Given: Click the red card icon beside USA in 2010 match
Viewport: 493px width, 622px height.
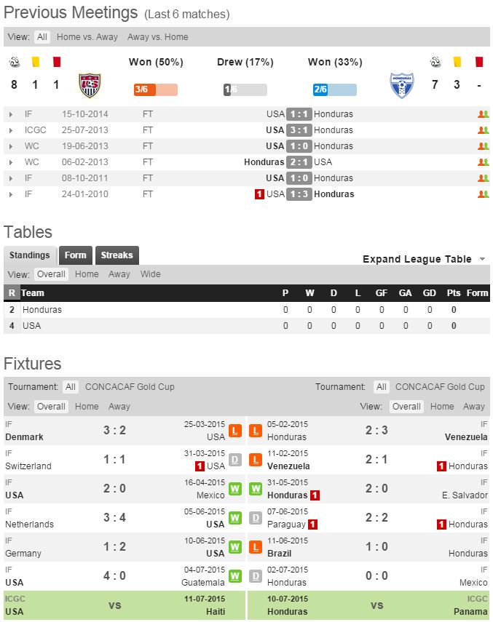Looking at the screenshot, I should click(x=259, y=194).
